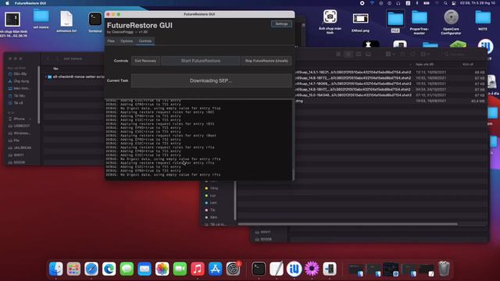Open System Preferences from the dock
500x281 pixels.
coord(233,269)
